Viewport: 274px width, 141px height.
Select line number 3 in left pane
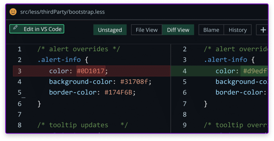point(20,71)
